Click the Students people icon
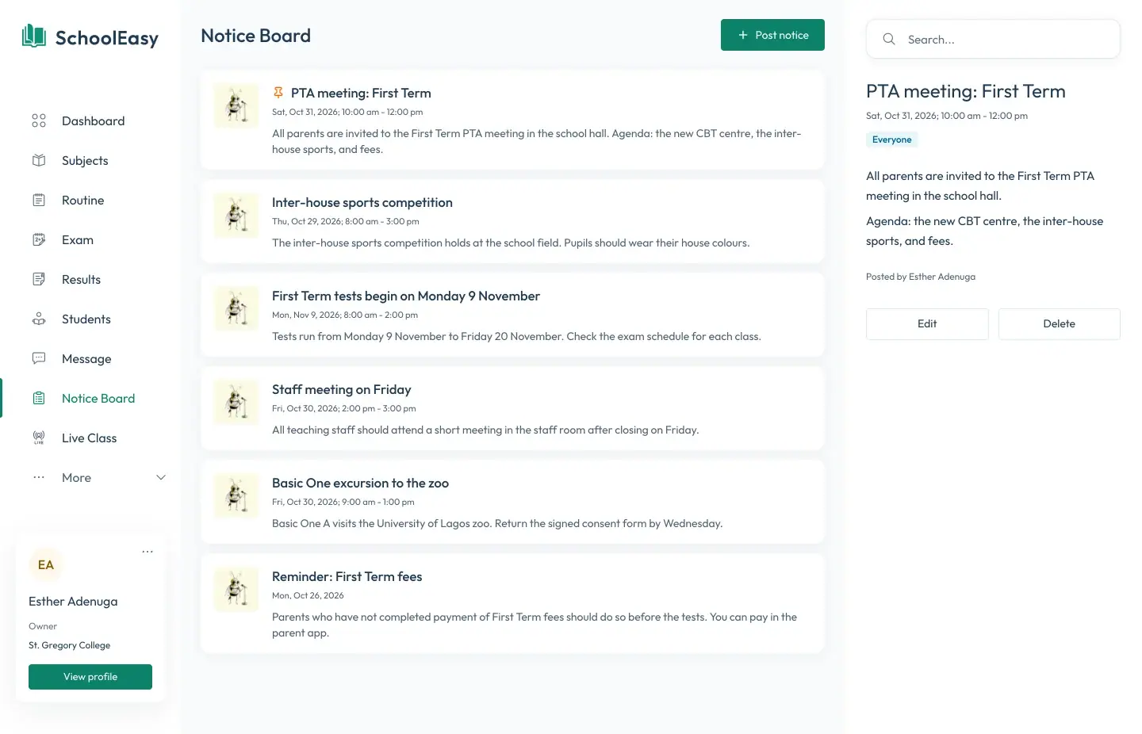Screen dimensions: 1142x734 [39, 319]
